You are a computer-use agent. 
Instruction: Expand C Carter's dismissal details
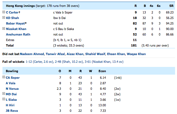pos(3,12)
